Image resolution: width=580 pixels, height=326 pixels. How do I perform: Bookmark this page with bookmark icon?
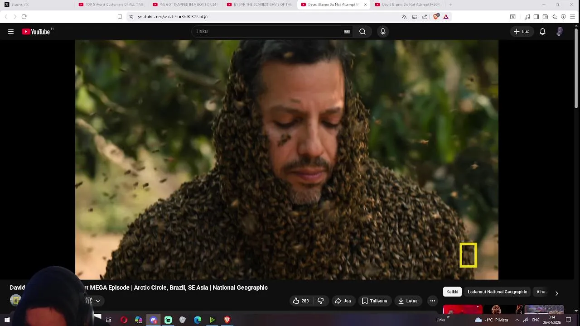(120, 17)
